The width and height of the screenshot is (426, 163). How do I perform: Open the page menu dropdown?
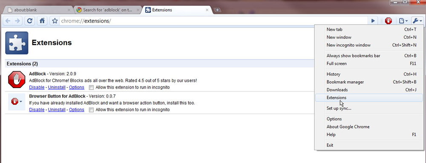[403, 21]
